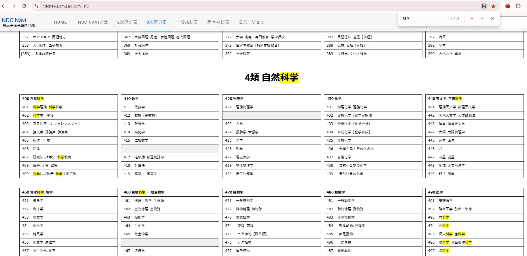Reload the page

pos(24,6)
